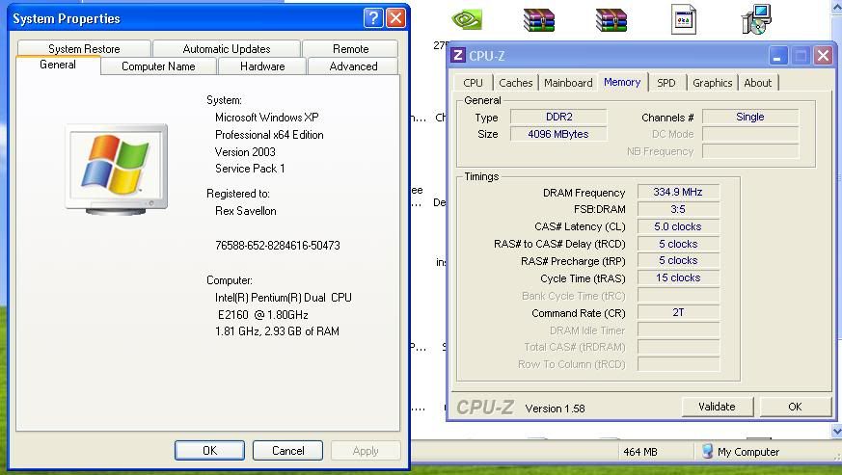
Task: Click the disabled Apply button
Action: [366, 450]
